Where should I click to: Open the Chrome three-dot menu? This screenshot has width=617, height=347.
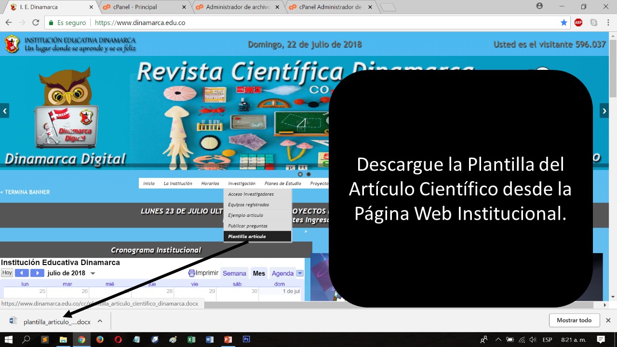(608, 23)
